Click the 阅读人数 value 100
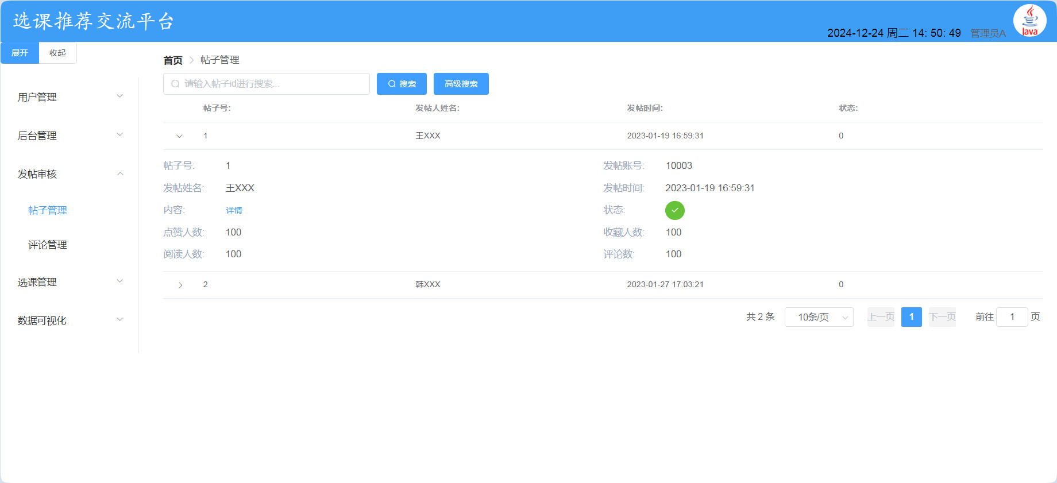The width and height of the screenshot is (1057, 483). pyautogui.click(x=234, y=254)
